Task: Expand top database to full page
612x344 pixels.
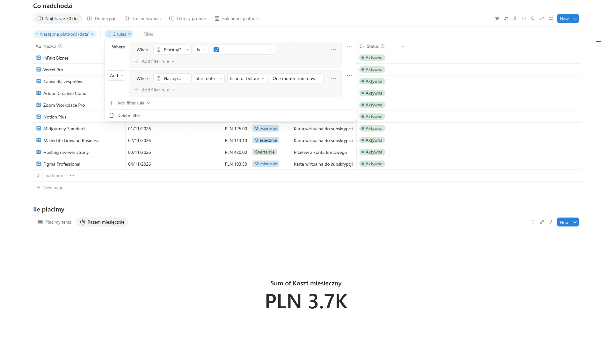Action: coord(542,18)
